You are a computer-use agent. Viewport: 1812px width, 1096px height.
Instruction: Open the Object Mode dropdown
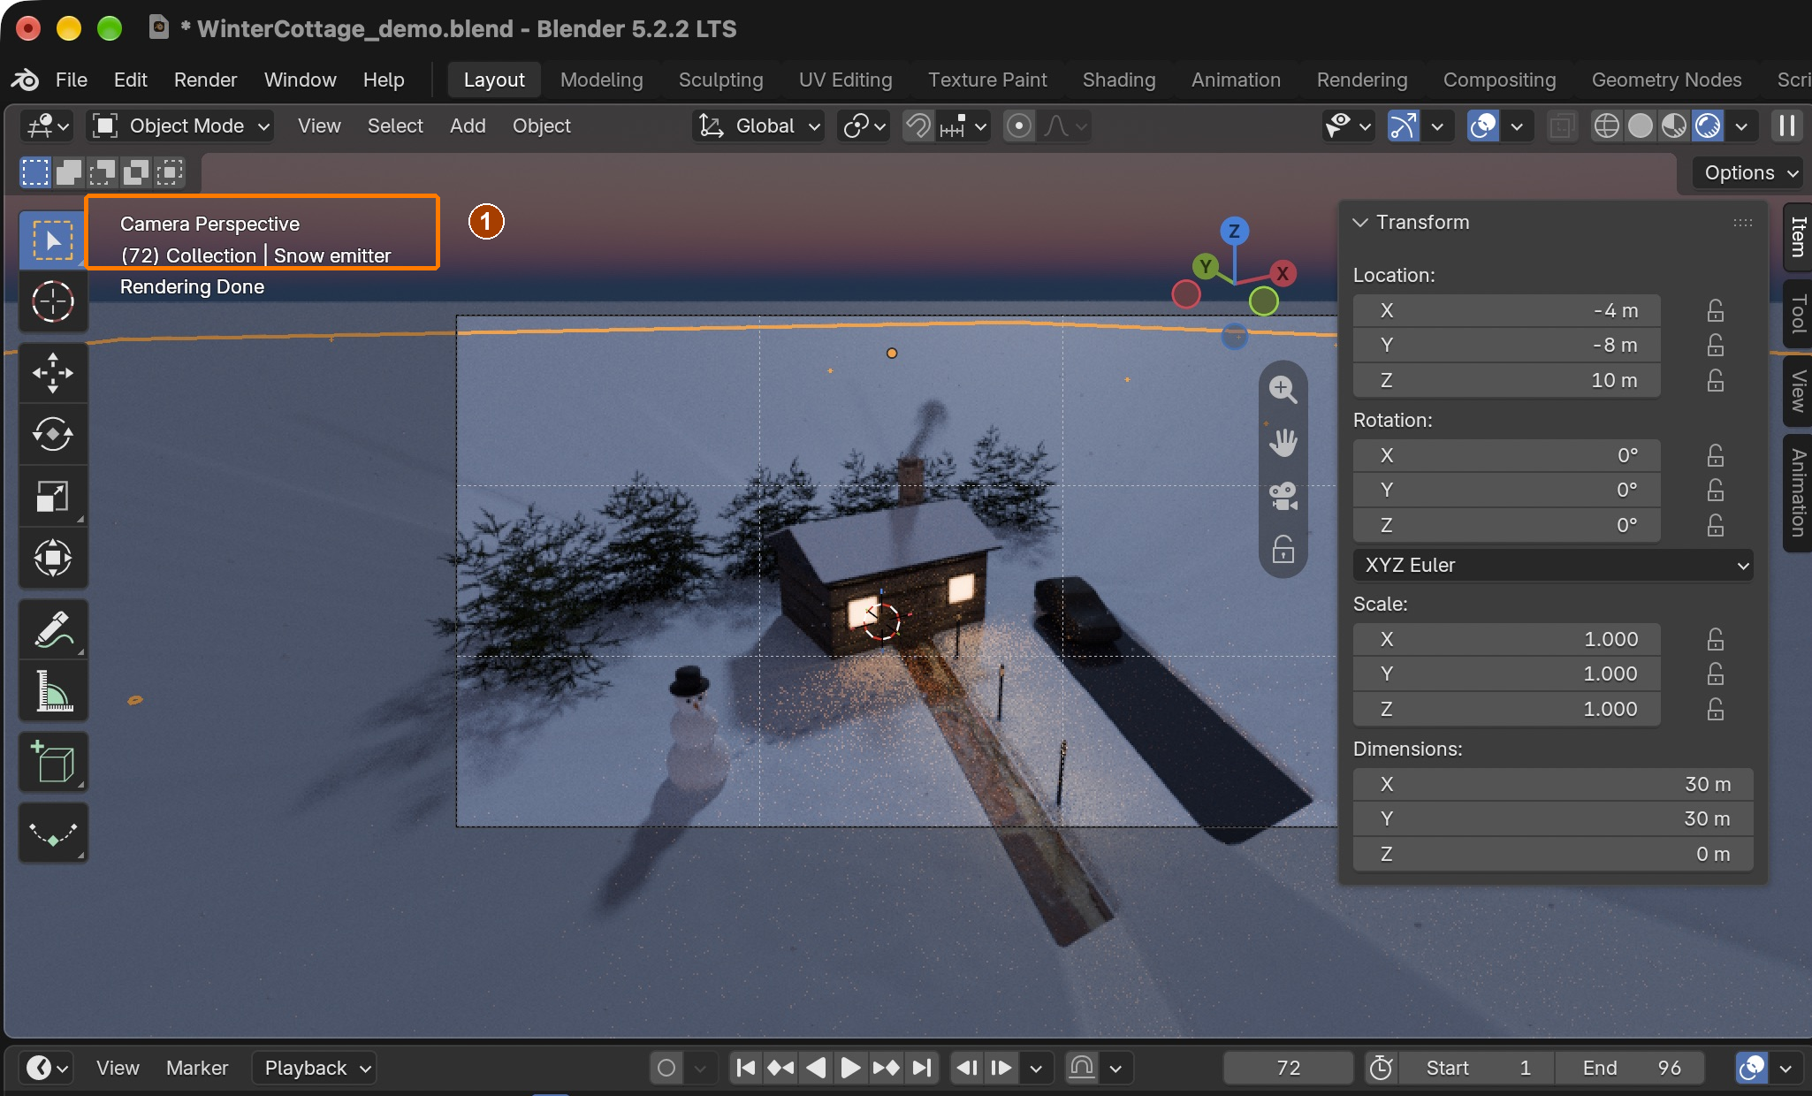[181, 126]
